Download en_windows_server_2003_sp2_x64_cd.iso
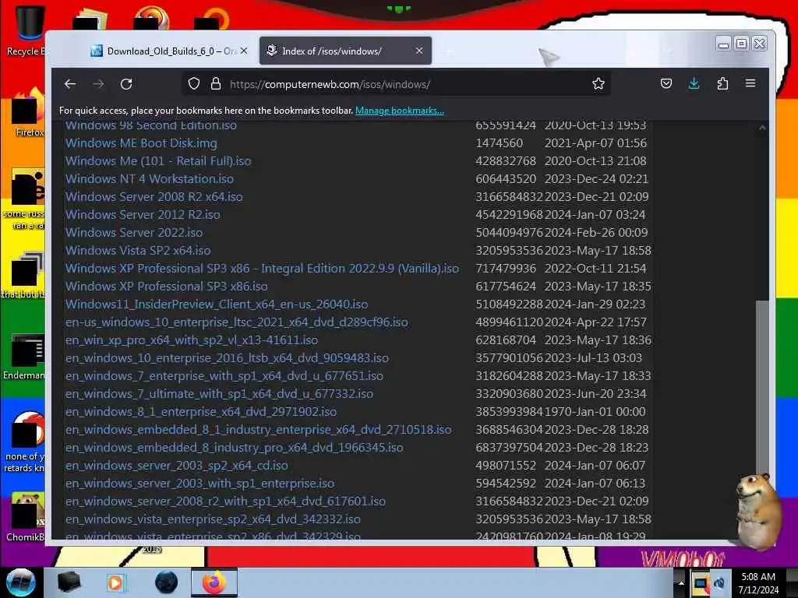 [x=177, y=466]
